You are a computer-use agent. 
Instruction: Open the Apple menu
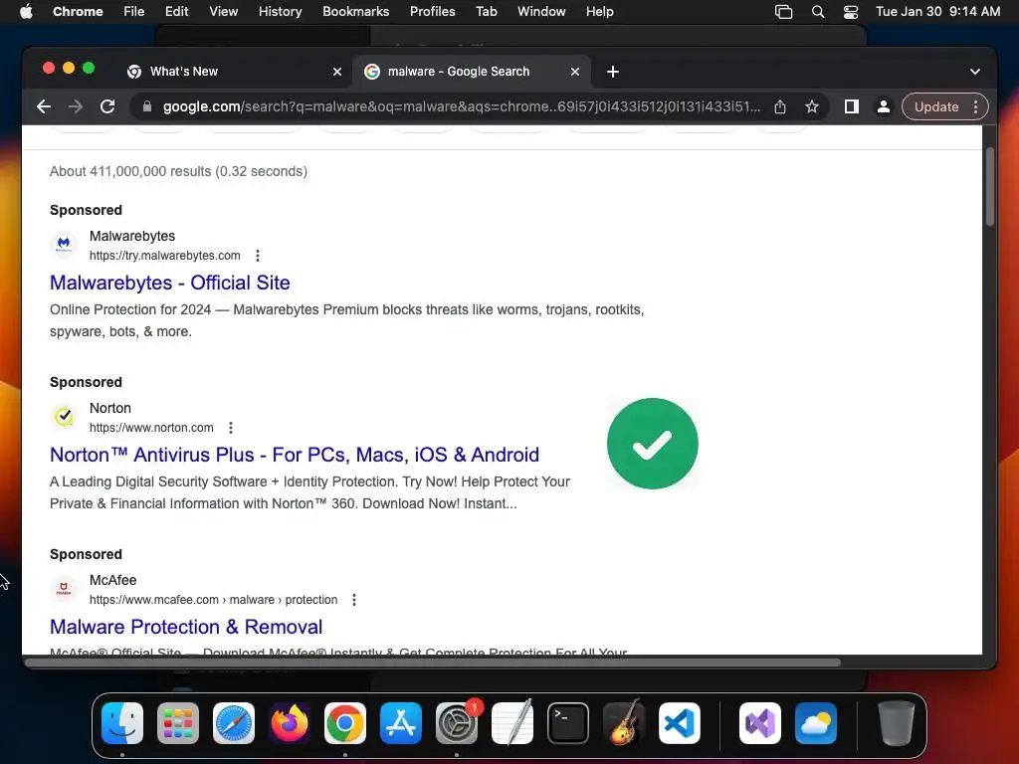click(26, 11)
